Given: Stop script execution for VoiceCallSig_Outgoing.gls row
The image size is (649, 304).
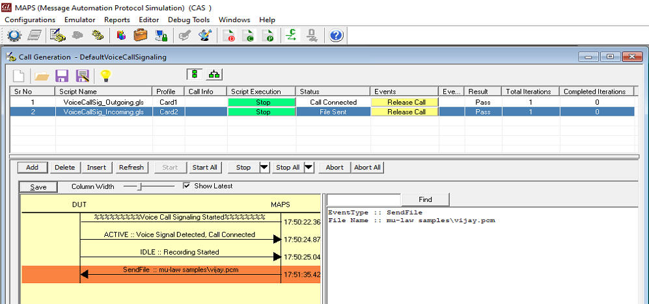Looking at the screenshot, I should [x=262, y=102].
